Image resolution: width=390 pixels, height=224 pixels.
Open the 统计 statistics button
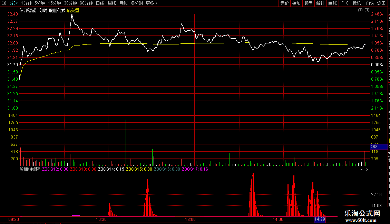pos(320,3)
